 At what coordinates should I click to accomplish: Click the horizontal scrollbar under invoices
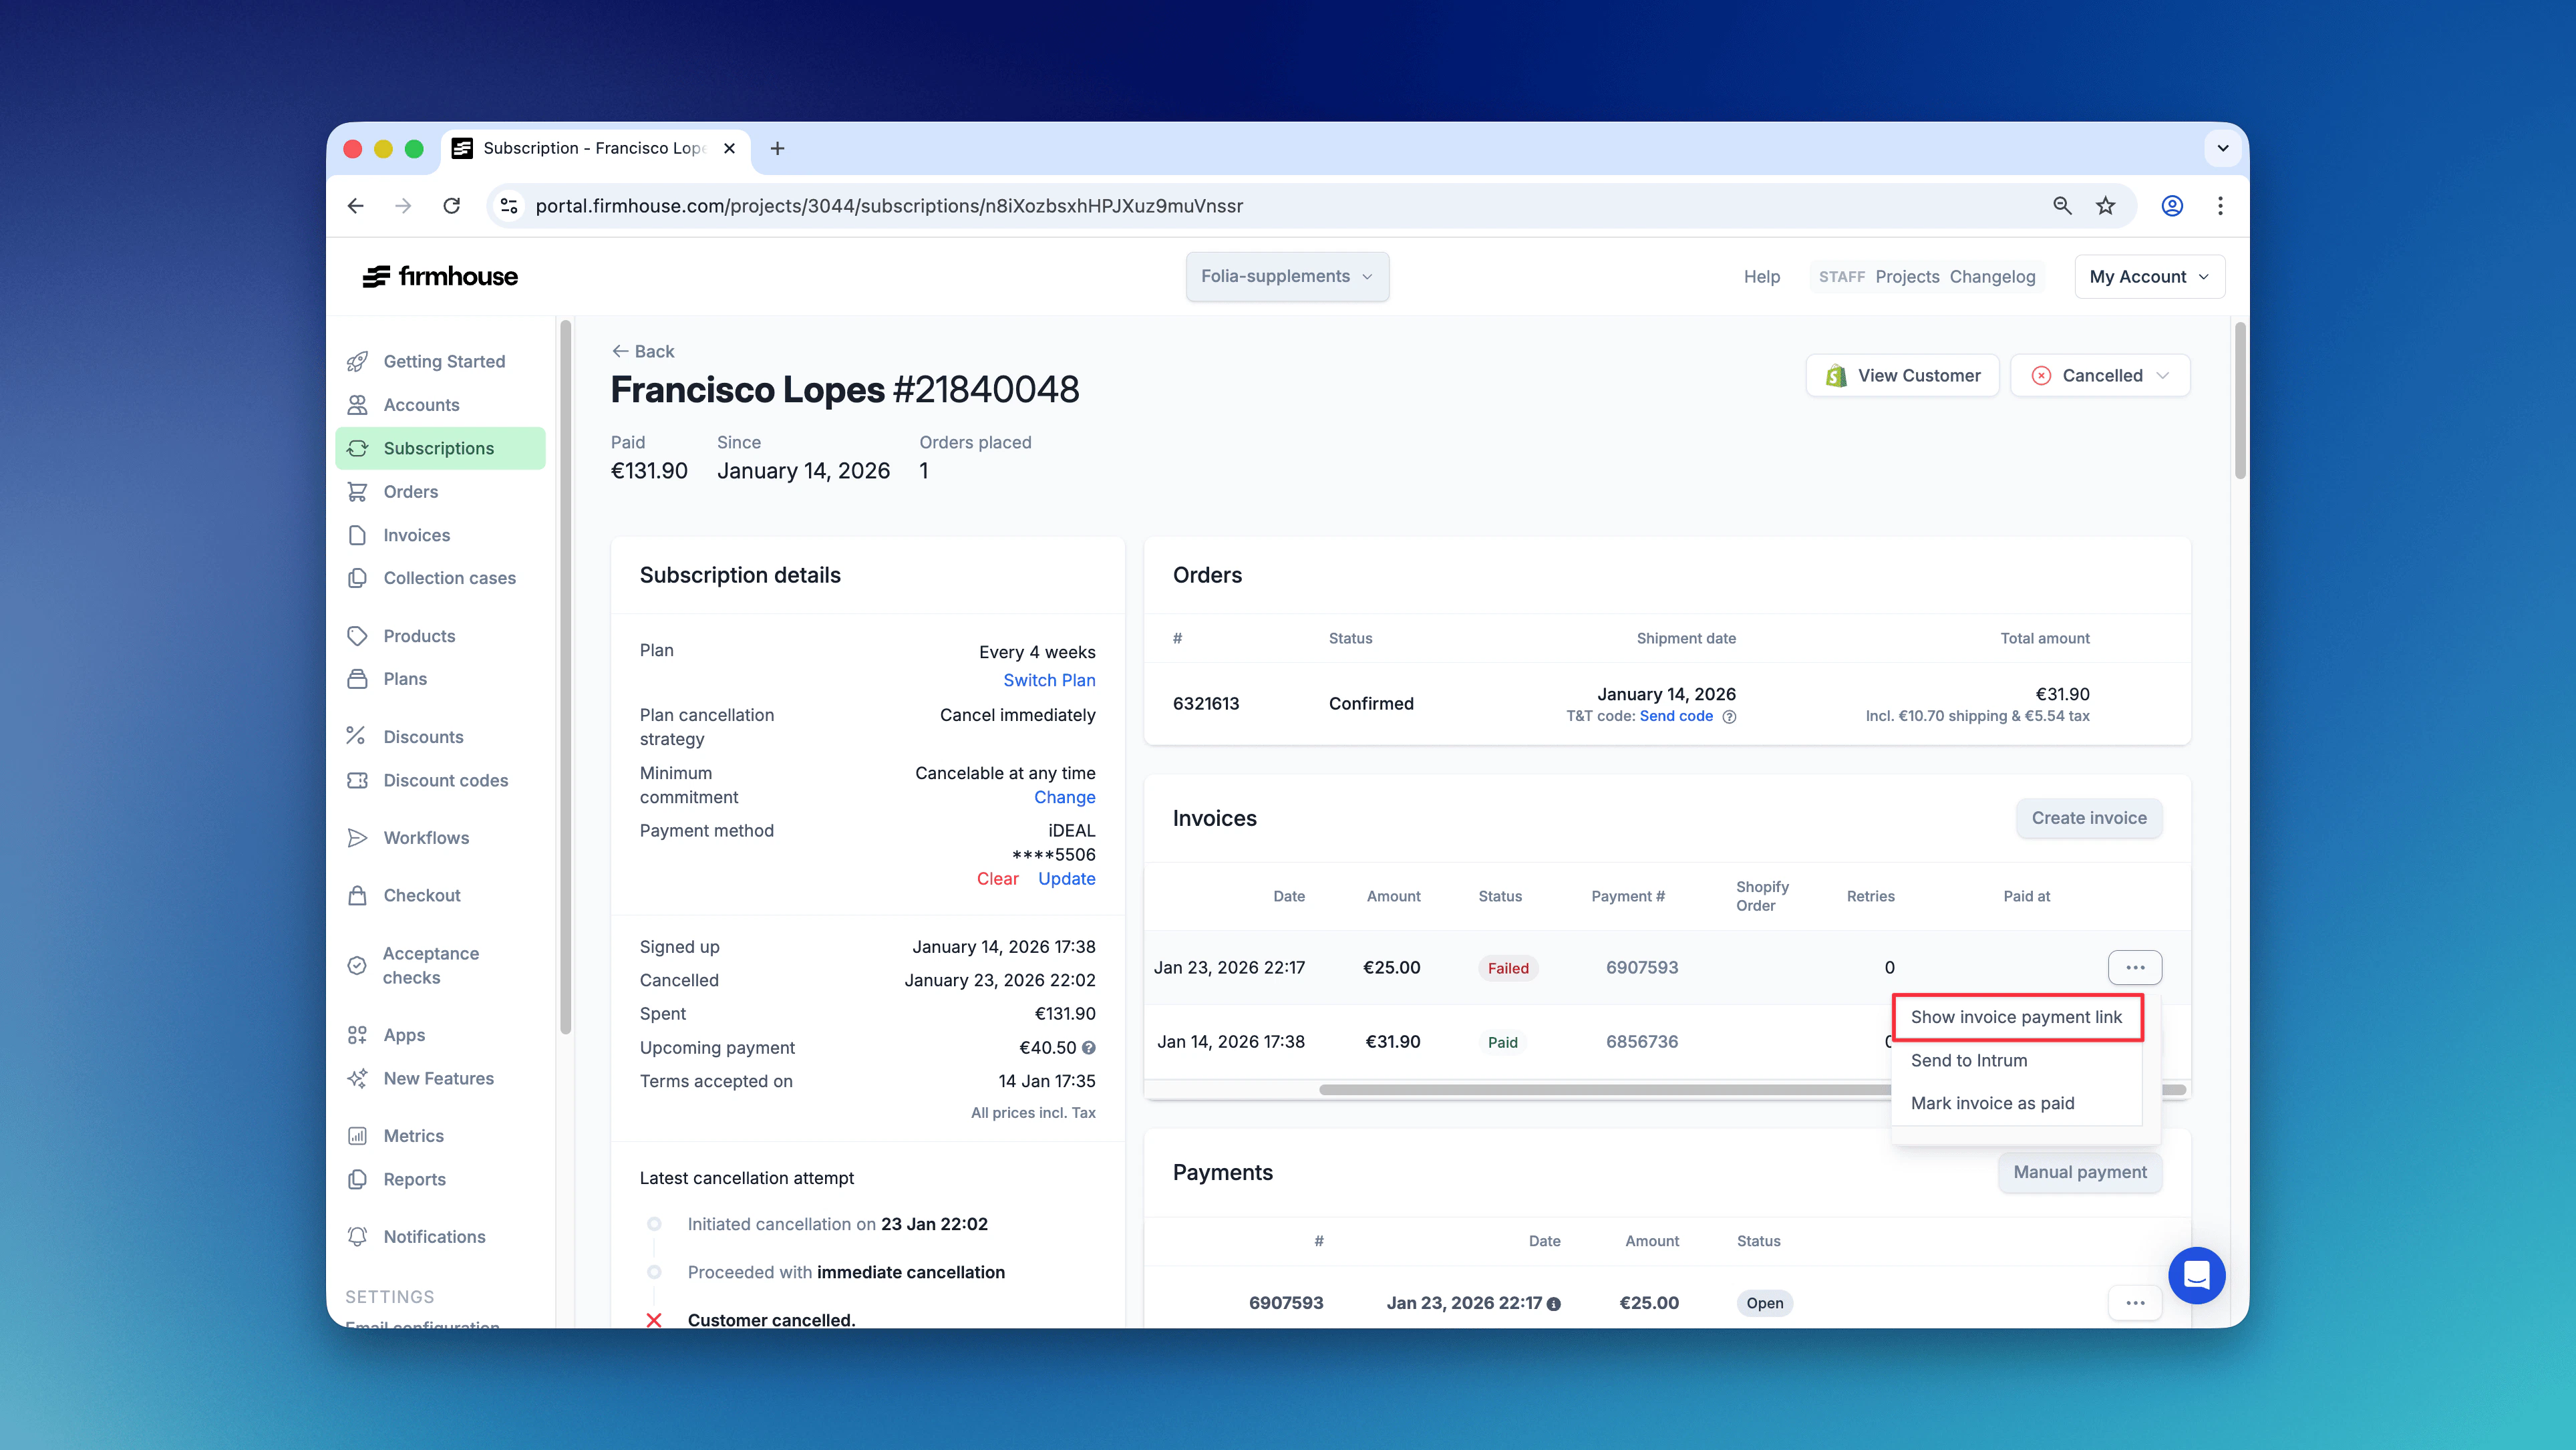[1600, 1089]
